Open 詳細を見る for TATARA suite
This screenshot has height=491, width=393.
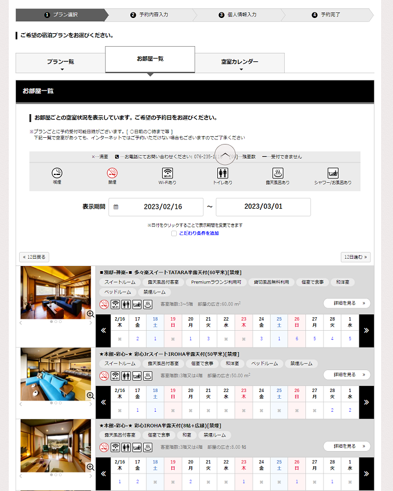point(347,303)
